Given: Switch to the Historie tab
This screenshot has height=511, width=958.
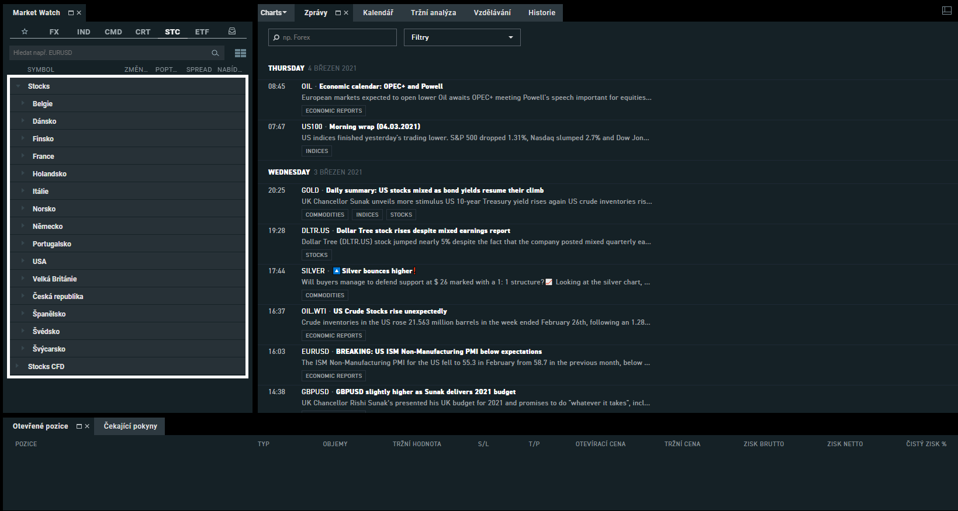Looking at the screenshot, I should click(x=542, y=13).
